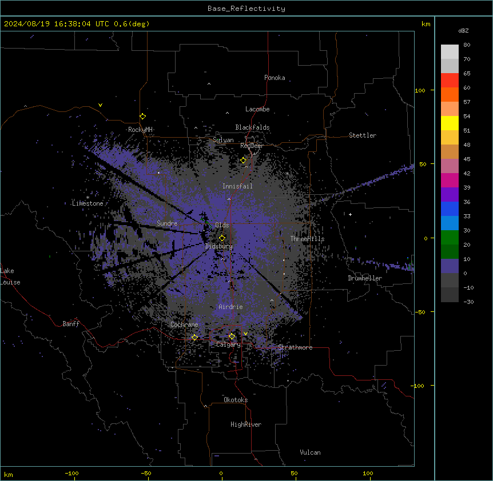Click the Airdrie city label
The width and height of the screenshot is (493, 481).
point(231,307)
